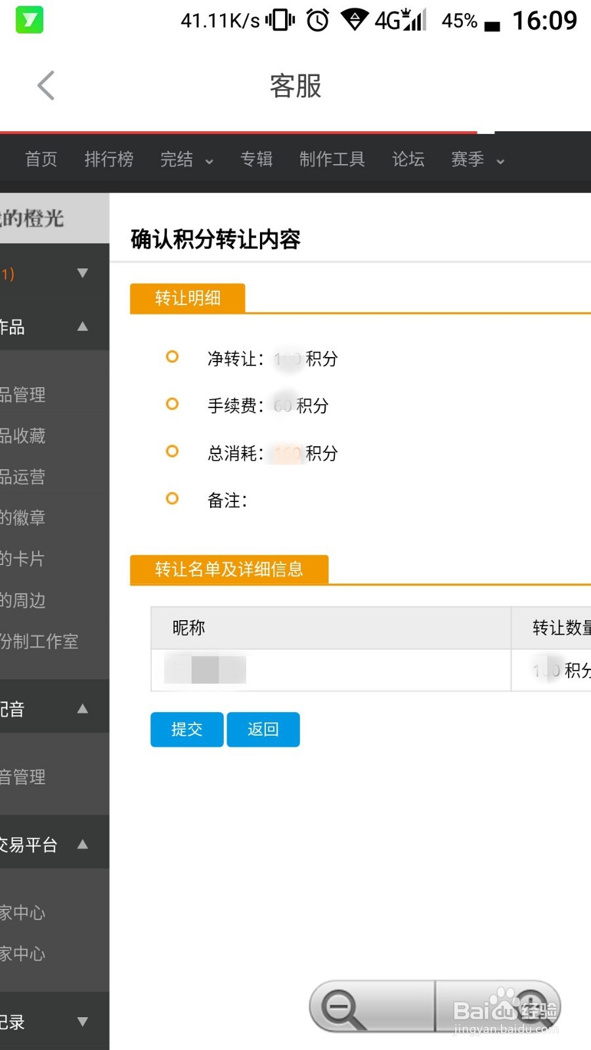This screenshot has width=591, height=1050.
Task: Open the 专辑 nav item
Action: [x=257, y=159]
